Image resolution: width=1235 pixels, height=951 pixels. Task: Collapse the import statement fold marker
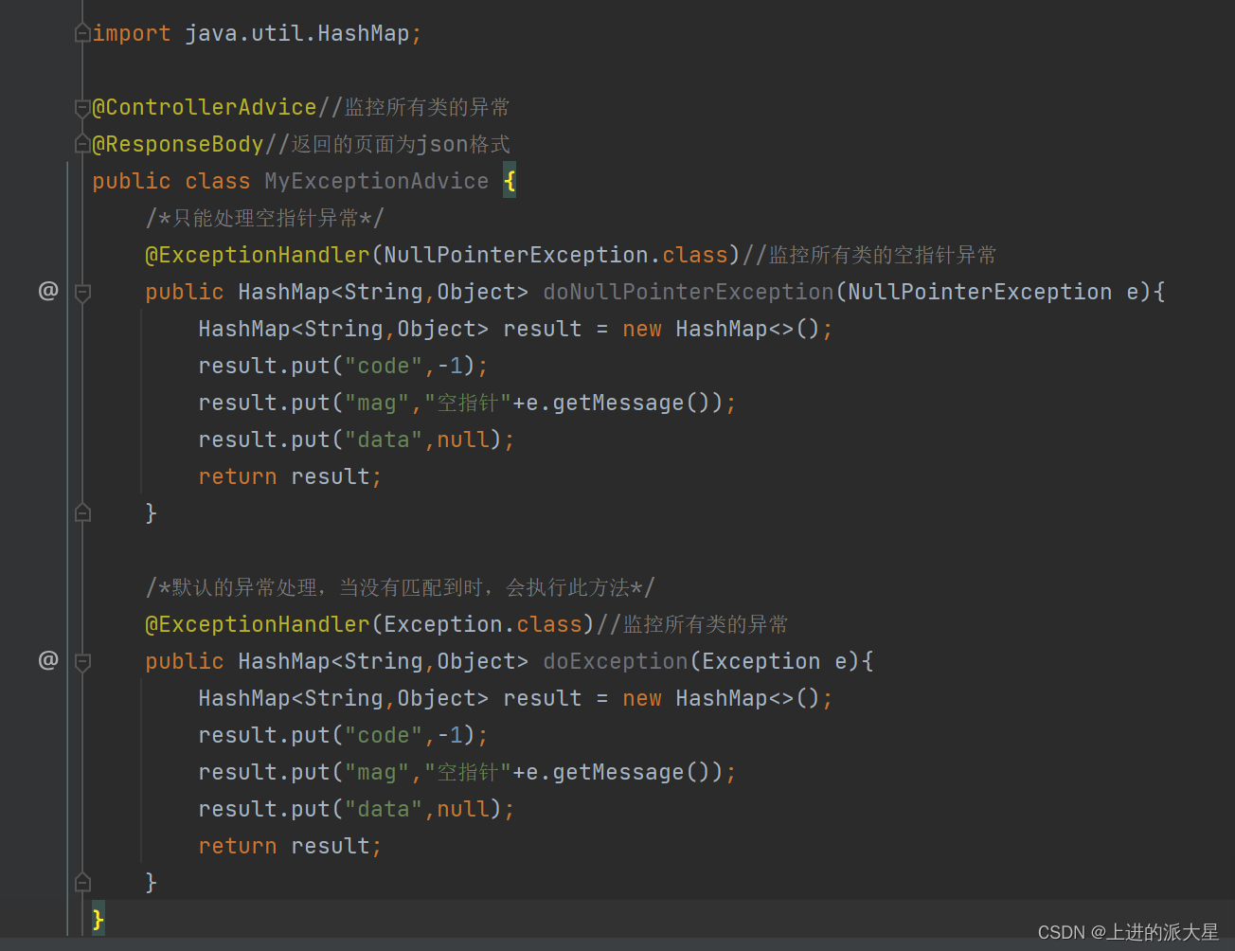pyautogui.click(x=82, y=33)
